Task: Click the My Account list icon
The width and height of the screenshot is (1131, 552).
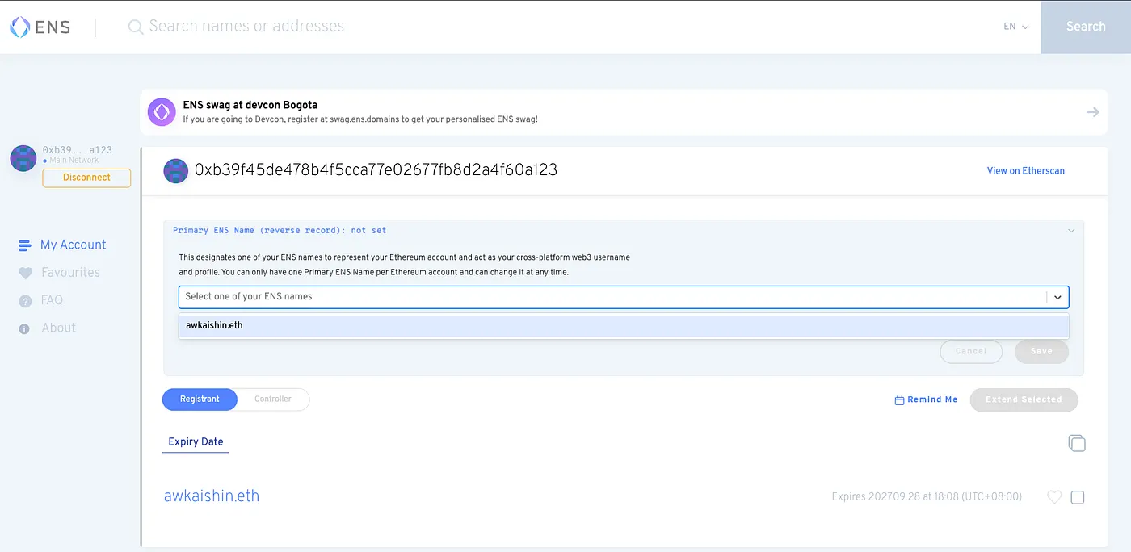Action: pos(24,245)
